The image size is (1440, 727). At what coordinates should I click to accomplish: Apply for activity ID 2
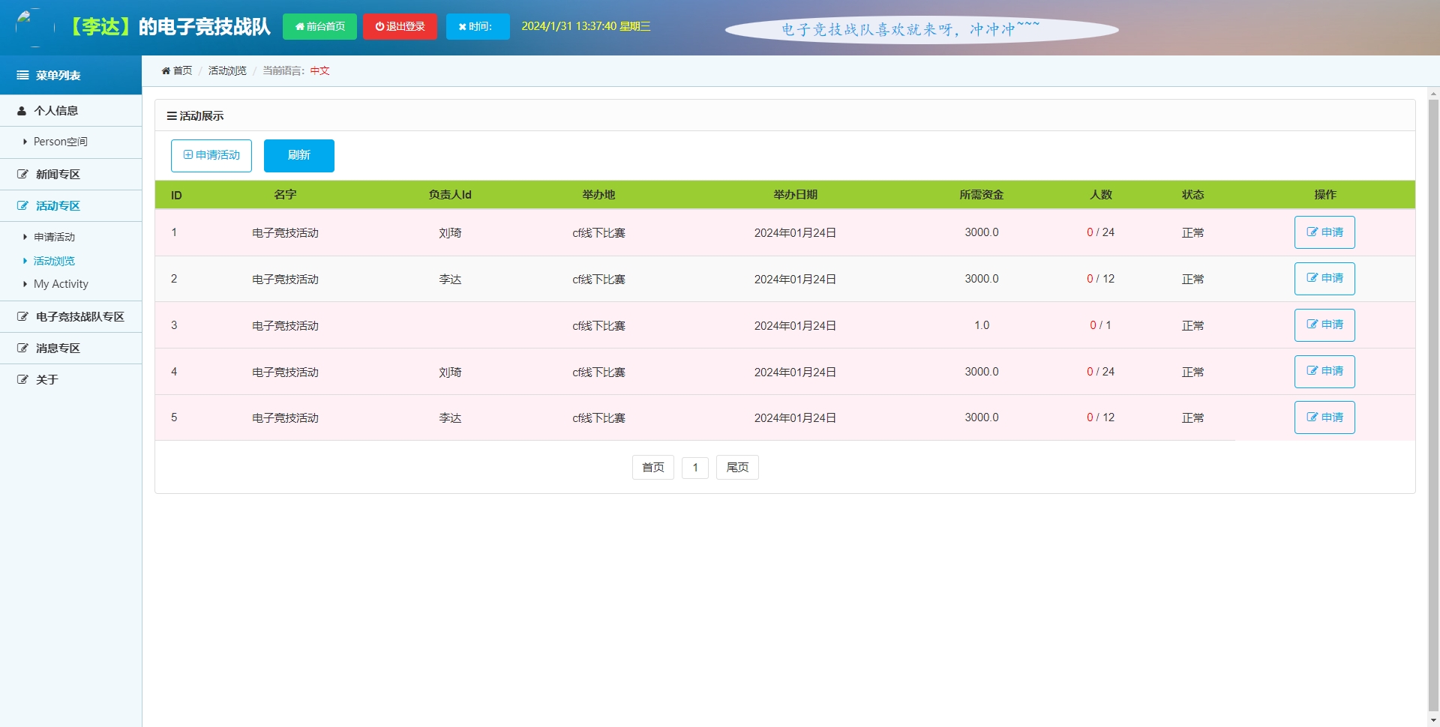1324,279
